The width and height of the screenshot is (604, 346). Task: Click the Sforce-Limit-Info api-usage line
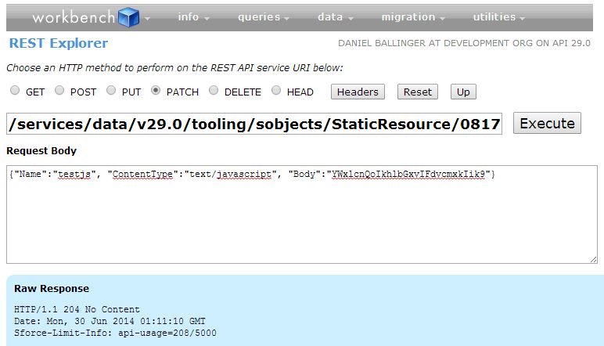point(115,333)
